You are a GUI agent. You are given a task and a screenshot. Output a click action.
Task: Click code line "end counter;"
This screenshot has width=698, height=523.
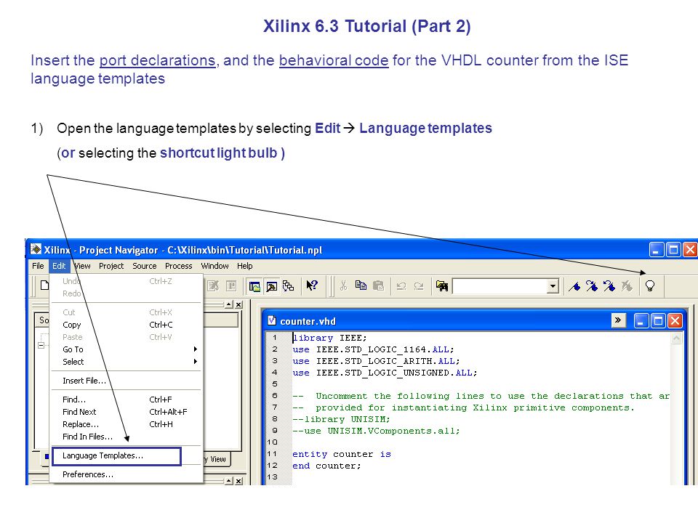pos(326,466)
